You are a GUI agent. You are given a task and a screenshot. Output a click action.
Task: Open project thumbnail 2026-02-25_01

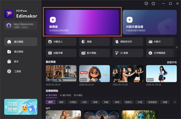tap(94, 74)
